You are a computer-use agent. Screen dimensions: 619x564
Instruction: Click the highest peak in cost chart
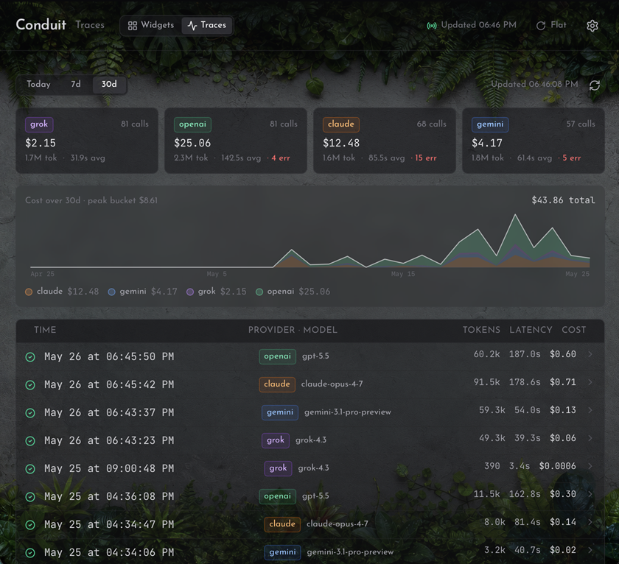[515, 215]
